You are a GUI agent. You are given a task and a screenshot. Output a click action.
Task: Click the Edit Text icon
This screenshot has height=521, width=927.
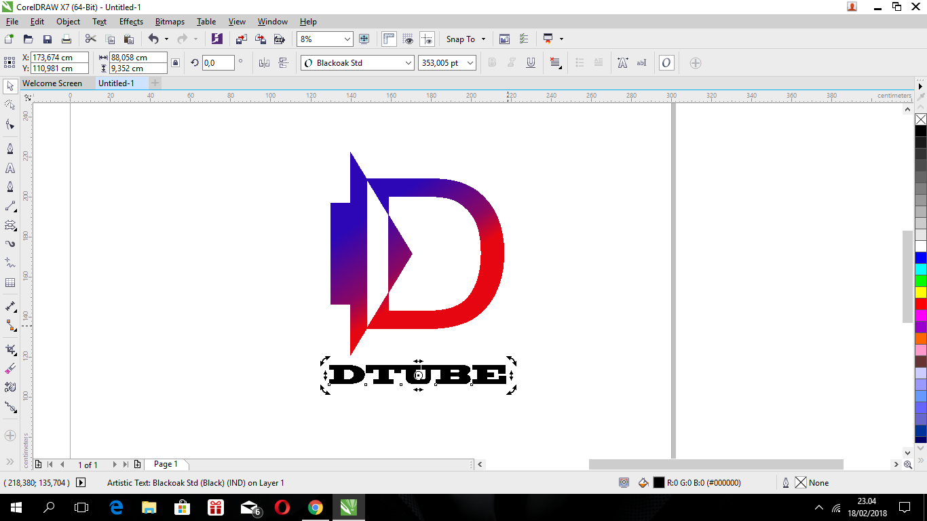tap(641, 63)
